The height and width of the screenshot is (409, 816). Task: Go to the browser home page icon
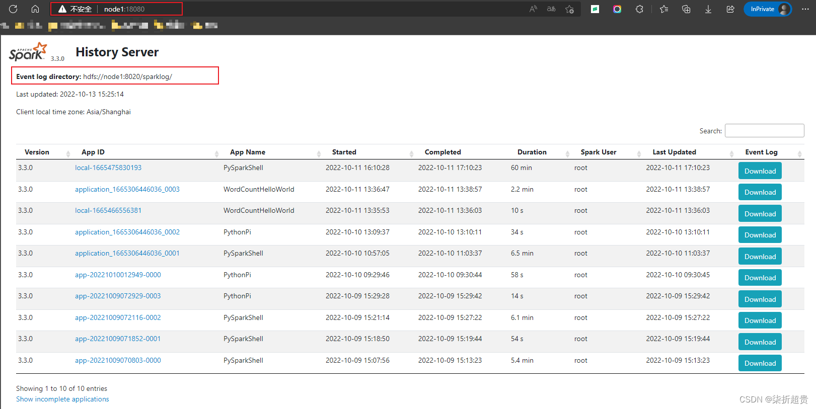pos(35,9)
